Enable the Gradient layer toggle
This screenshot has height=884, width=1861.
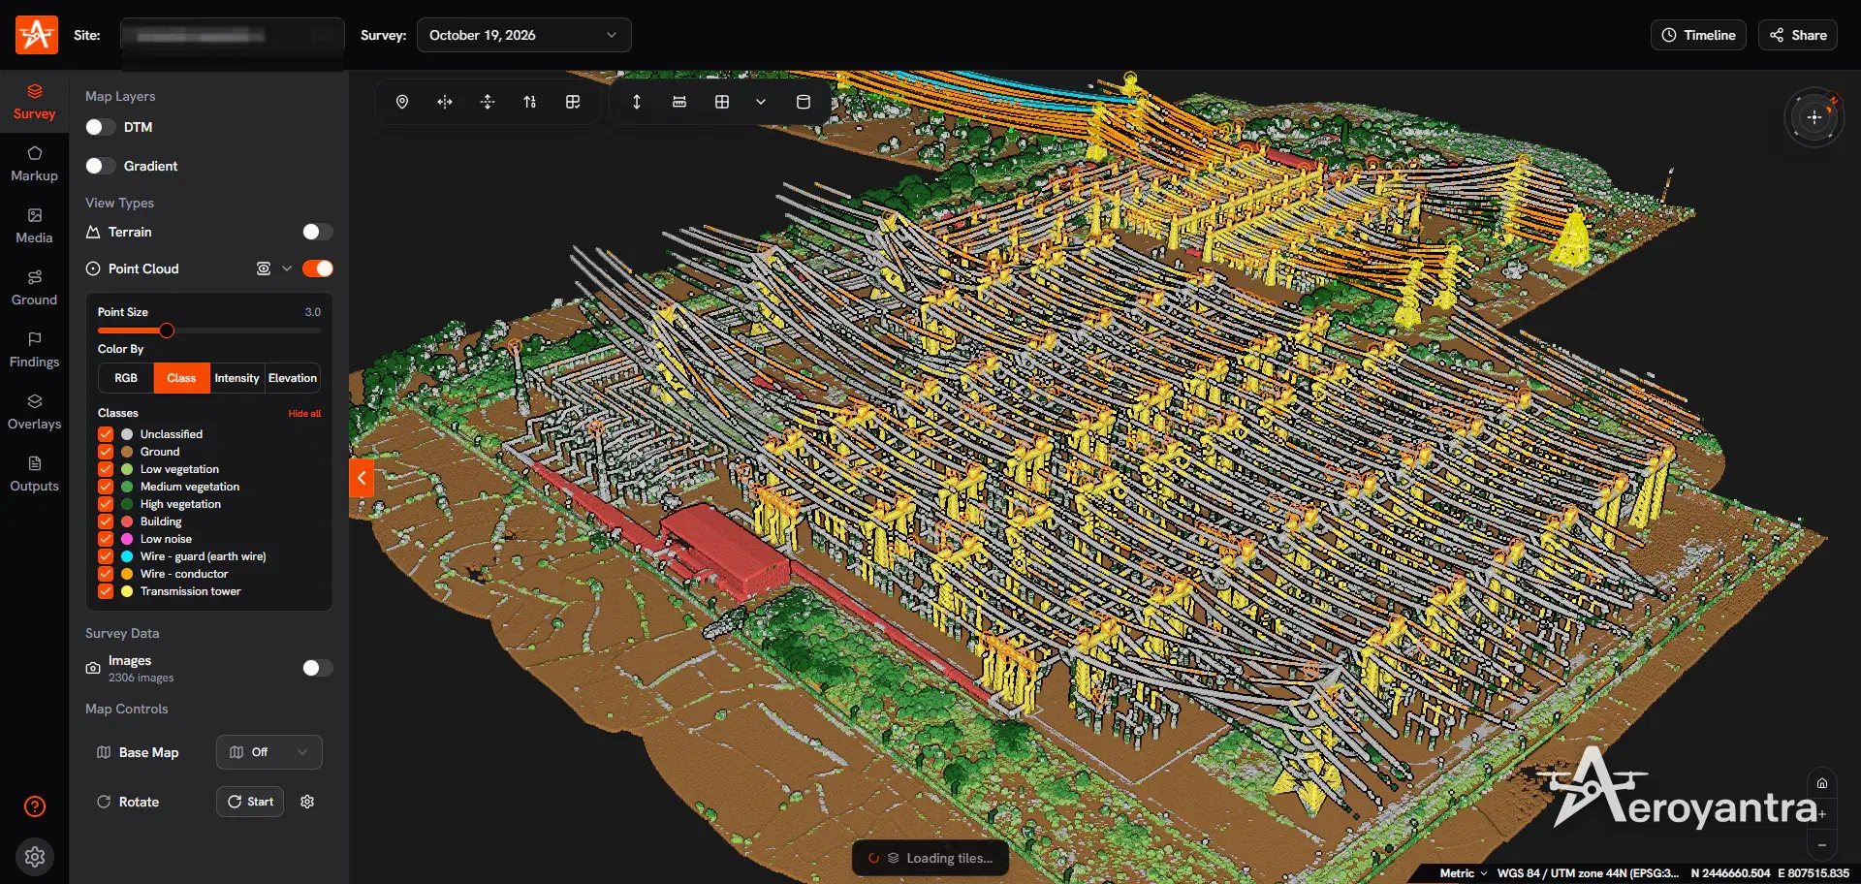click(x=101, y=166)
